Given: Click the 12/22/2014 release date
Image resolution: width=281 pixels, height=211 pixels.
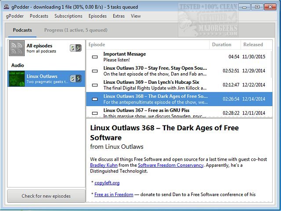Looking at the screenshot, I should point(254,85).
